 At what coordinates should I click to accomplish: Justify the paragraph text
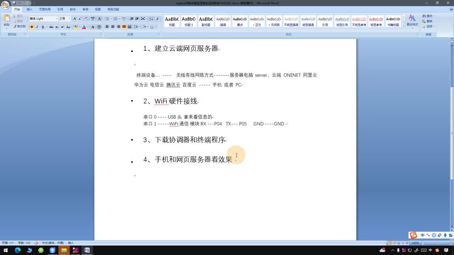[x=124, y=27]
